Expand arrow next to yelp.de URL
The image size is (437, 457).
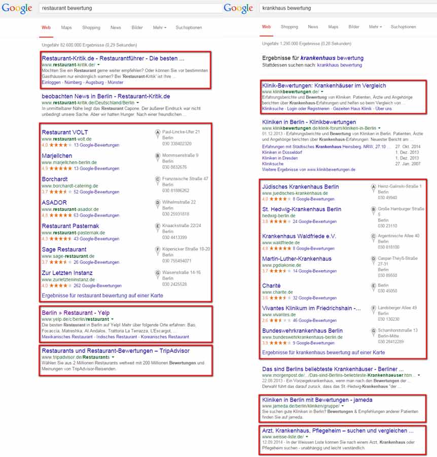click(x=113, y=319)
